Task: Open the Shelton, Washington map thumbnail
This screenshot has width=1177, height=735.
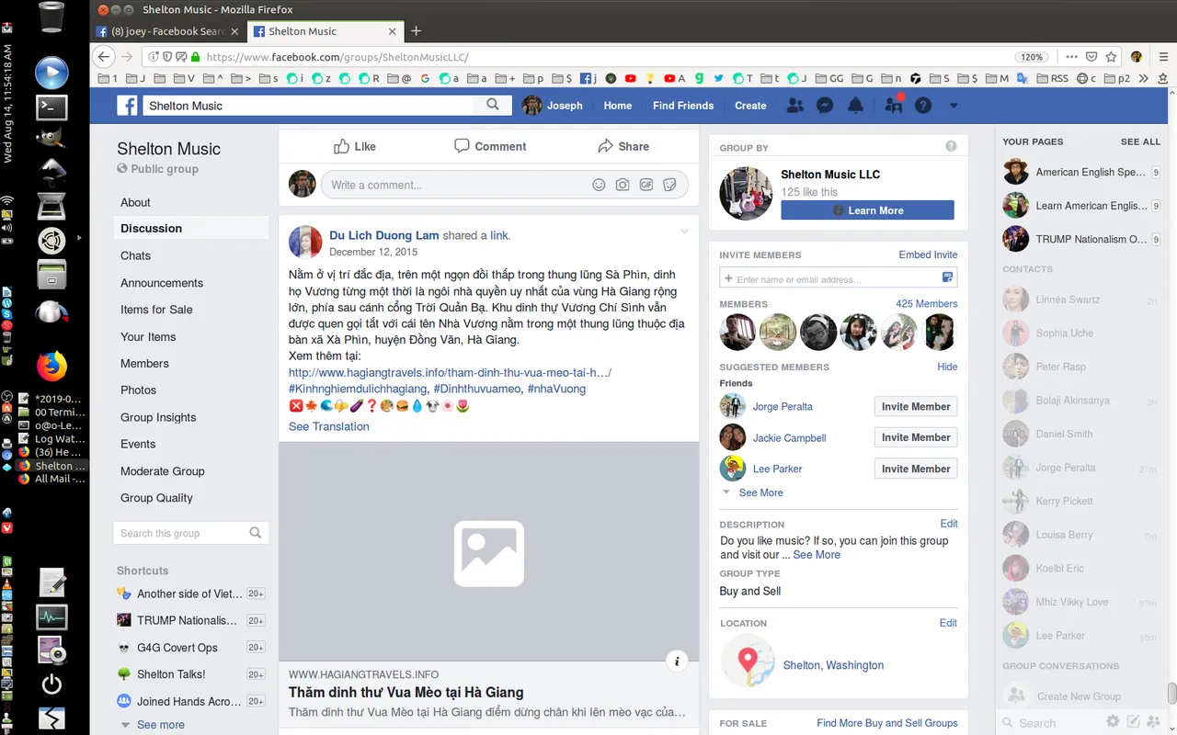Action: (748, 661)
